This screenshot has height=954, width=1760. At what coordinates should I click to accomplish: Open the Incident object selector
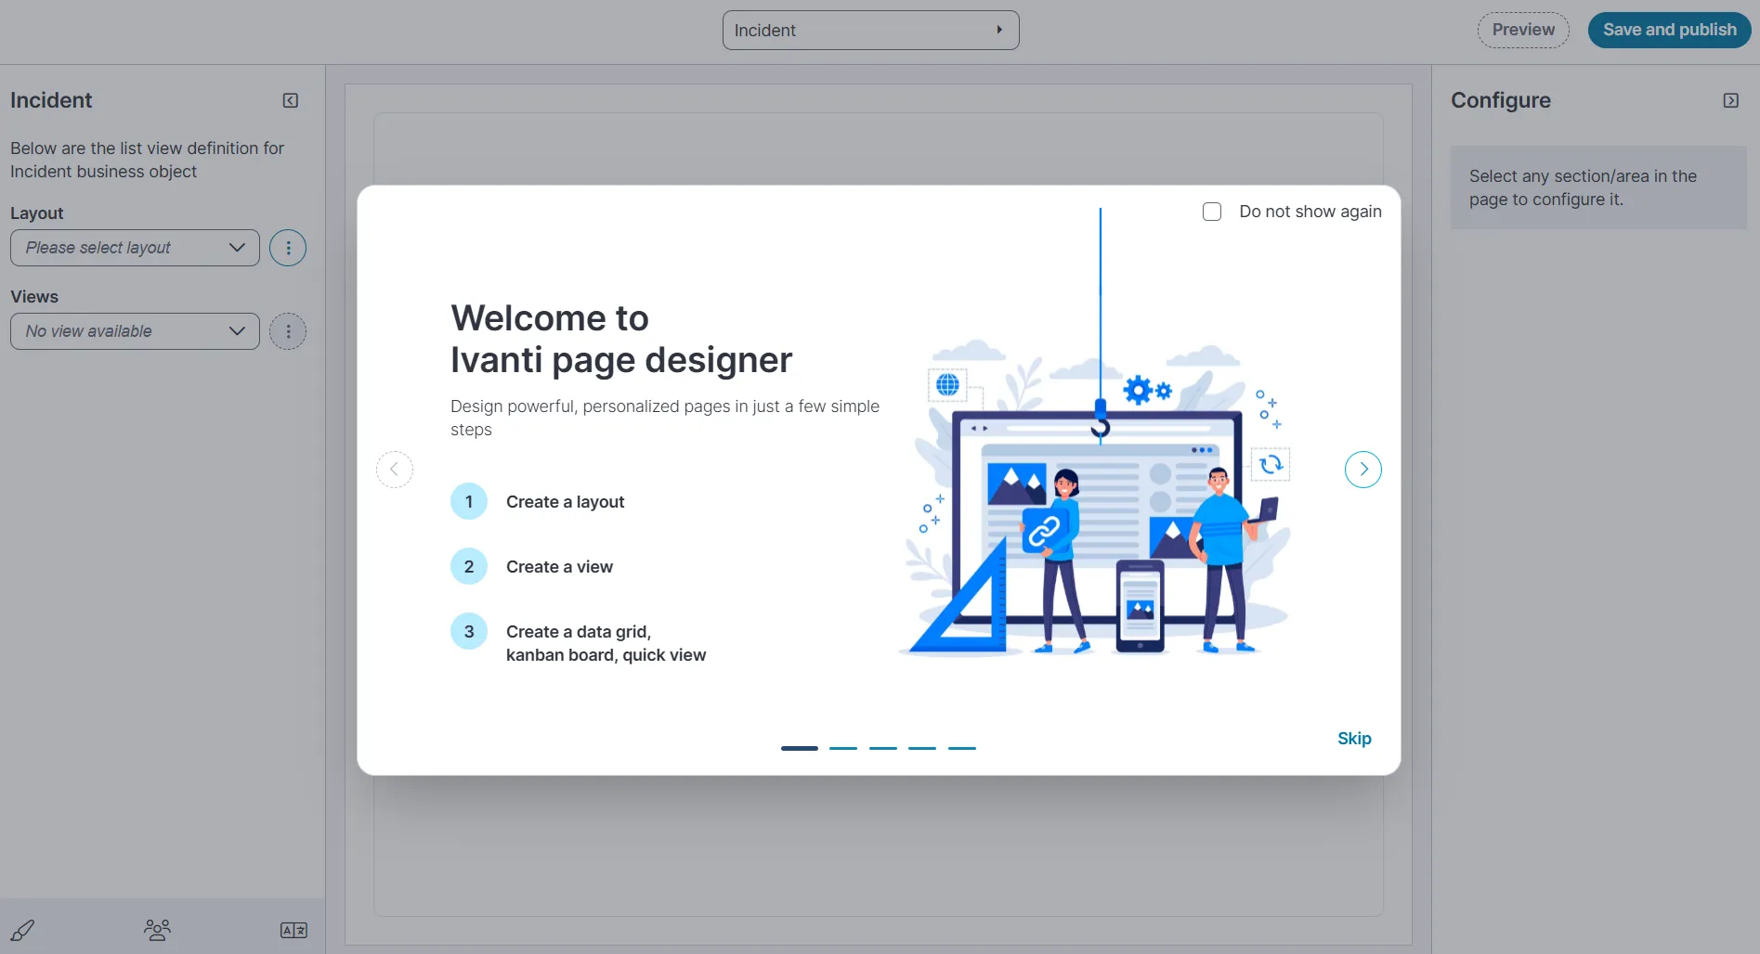[870, 31]
